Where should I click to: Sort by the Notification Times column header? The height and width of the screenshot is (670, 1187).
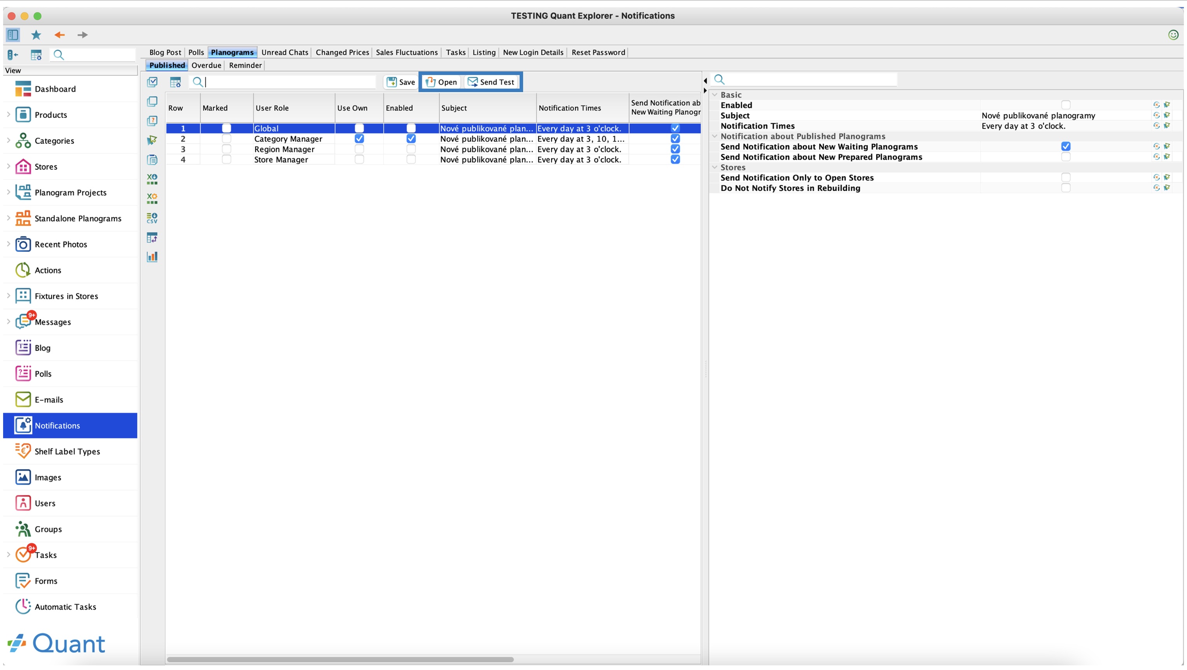click(x=582, y=108)
